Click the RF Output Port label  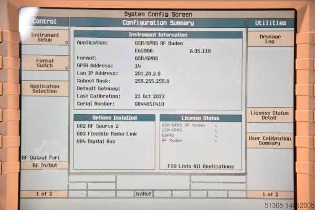41,157
